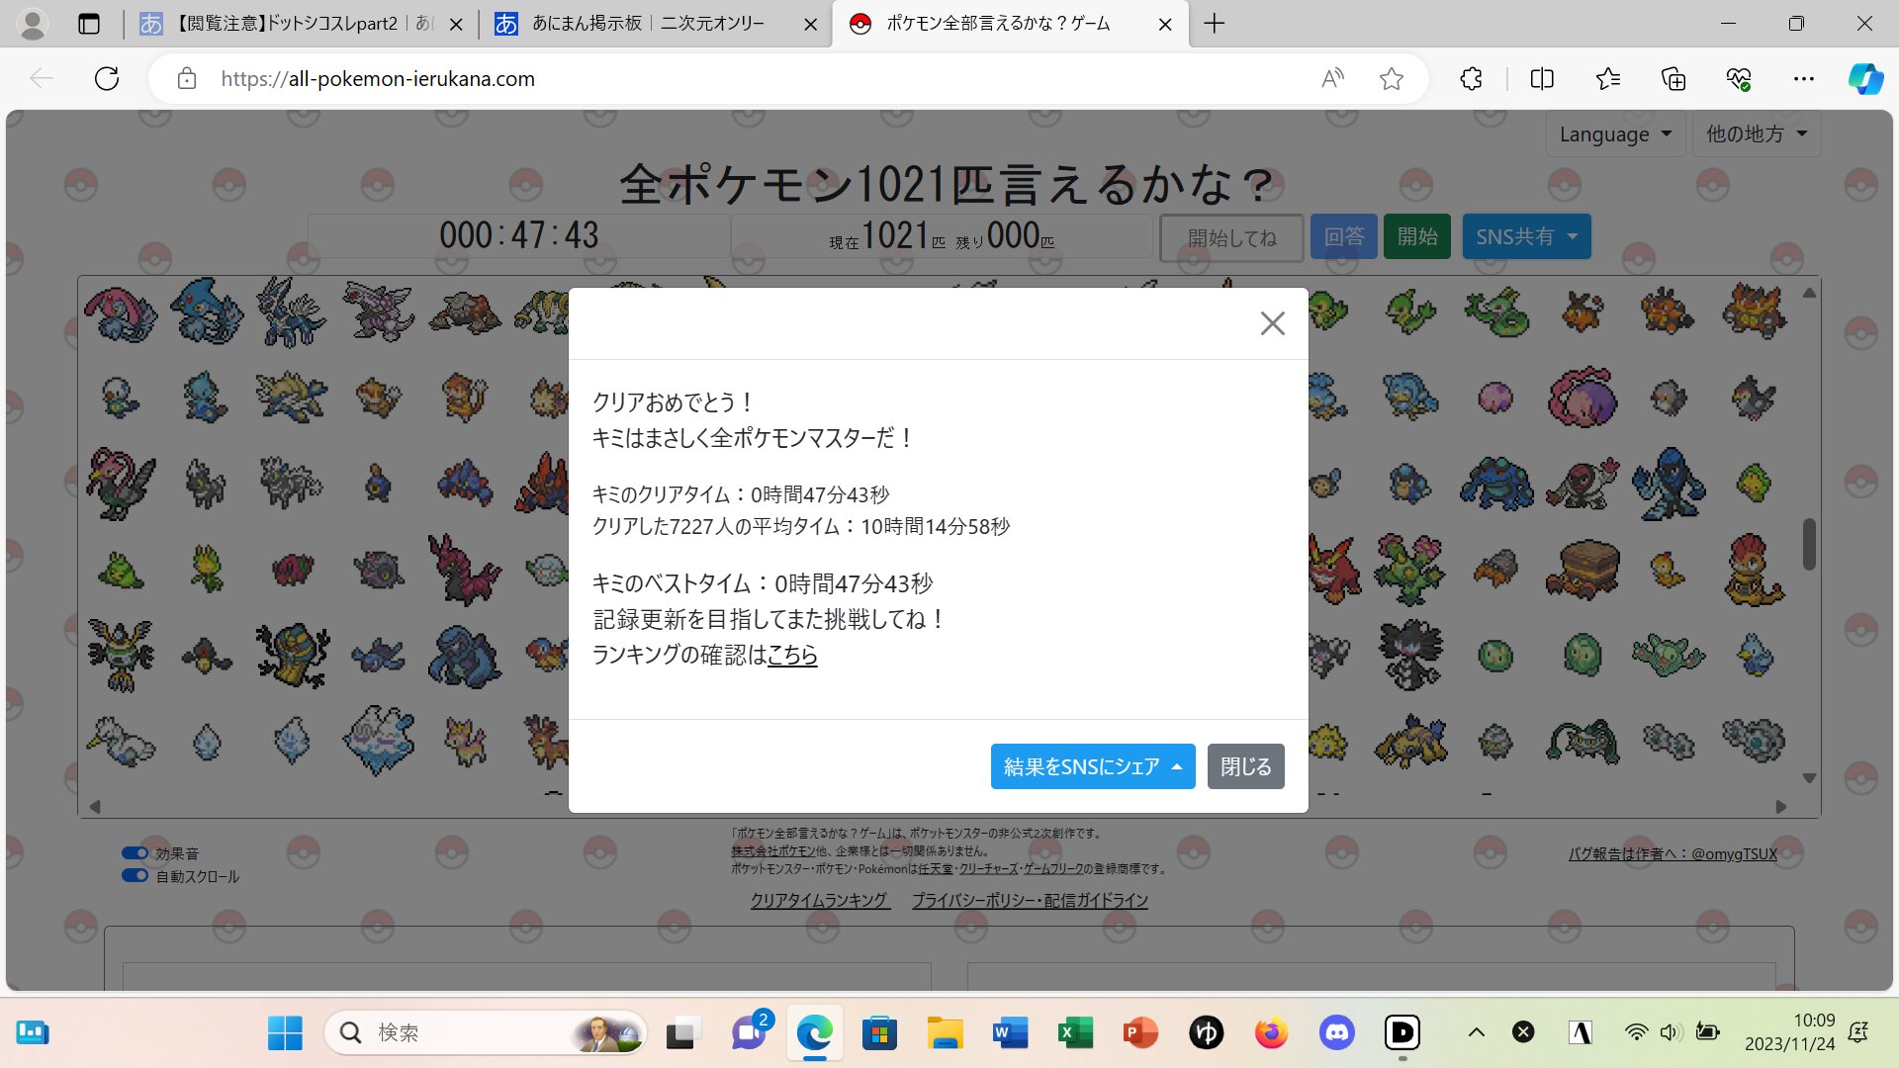Open Microsoft Store from the taskbar
The height and width of the screenshot is (1068, 1899).
878,1033
